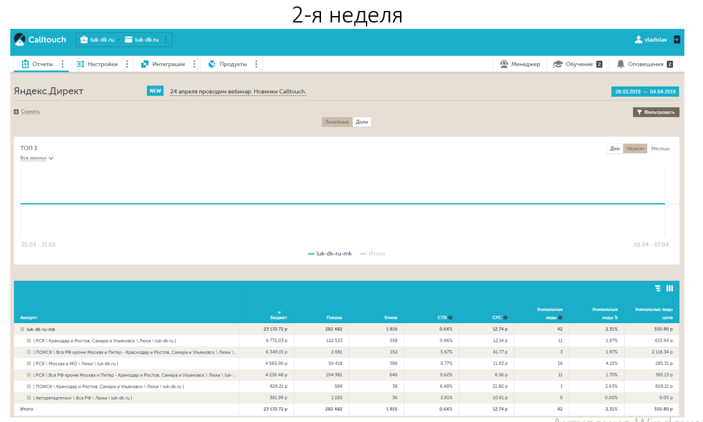
Task: Click the vladislav user profile icon
Action: tap(638, 39)
